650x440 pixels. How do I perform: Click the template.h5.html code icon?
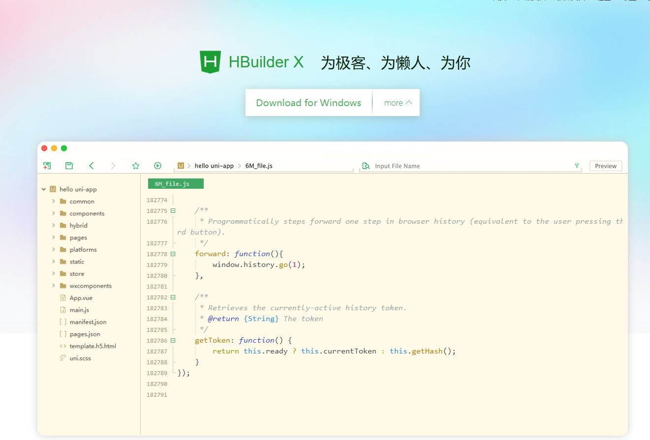pos(63,346)
